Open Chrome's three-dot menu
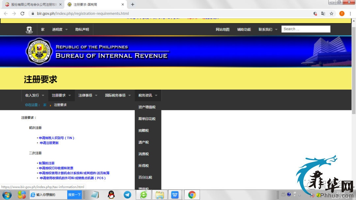This screenshot has width=356, height=200. pos(350,14)
